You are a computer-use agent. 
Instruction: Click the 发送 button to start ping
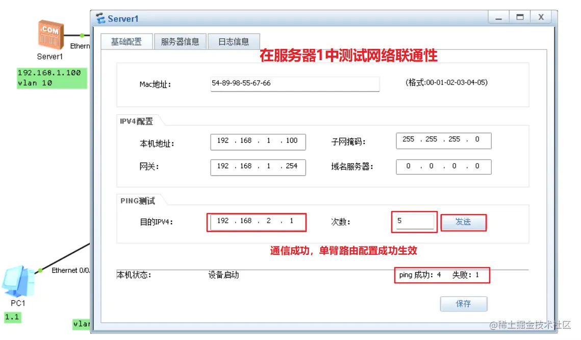pyautogui.click(x=463, y=222)
